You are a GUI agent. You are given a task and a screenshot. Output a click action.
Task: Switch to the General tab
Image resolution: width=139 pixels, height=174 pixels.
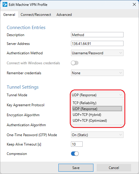[9, 15]
